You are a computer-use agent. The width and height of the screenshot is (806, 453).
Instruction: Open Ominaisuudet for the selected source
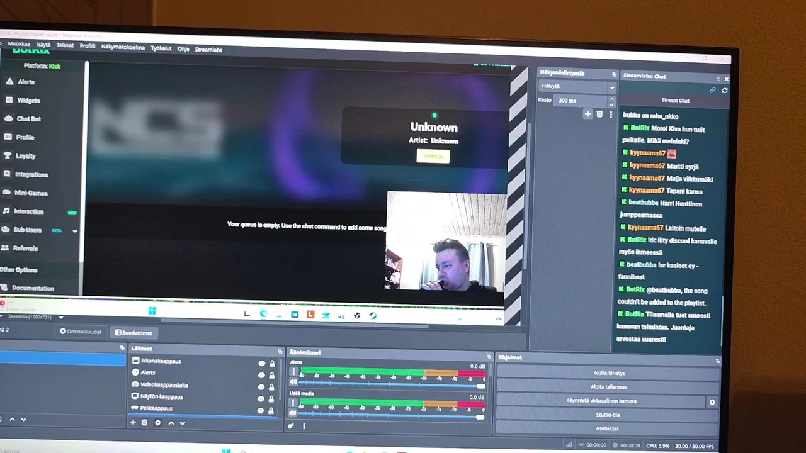click(80, 332)
